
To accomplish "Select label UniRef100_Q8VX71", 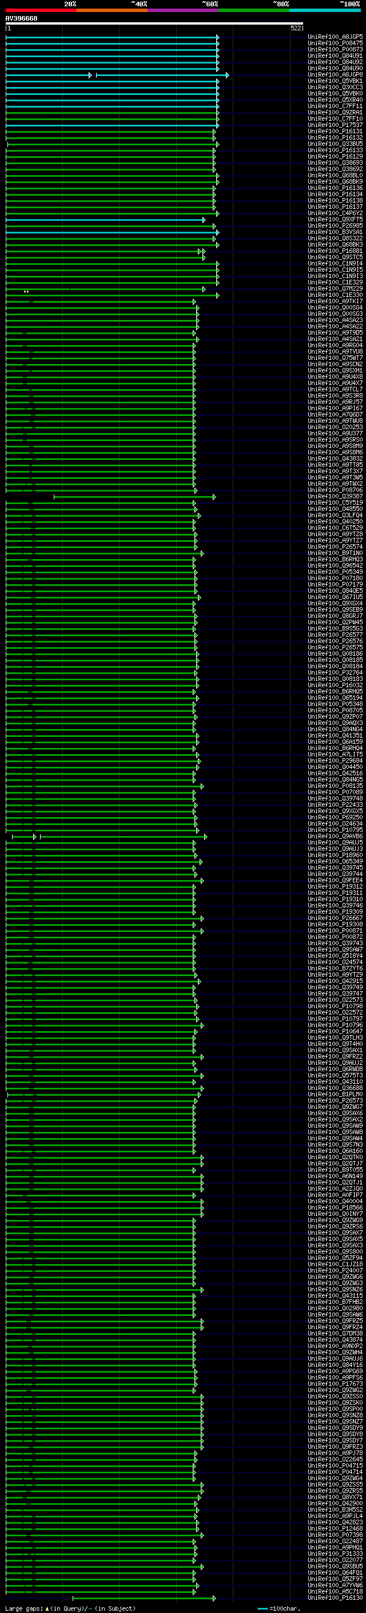I will 335,1497.
